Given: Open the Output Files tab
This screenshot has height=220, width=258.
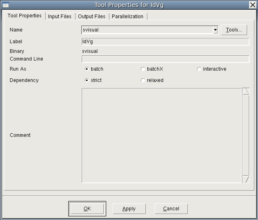Looking at the screenshot, I should pos(92,17).
